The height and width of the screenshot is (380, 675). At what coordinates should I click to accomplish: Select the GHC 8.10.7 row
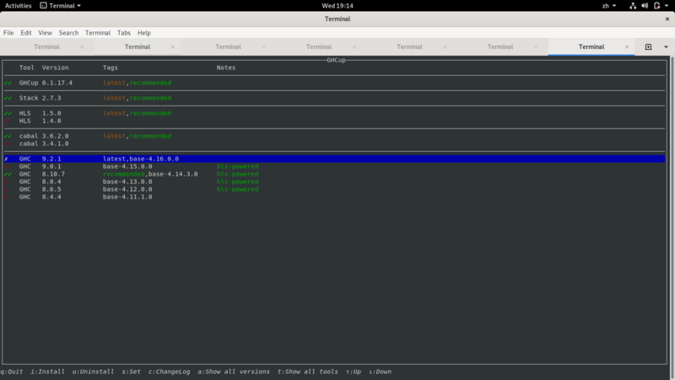point(334,174)
